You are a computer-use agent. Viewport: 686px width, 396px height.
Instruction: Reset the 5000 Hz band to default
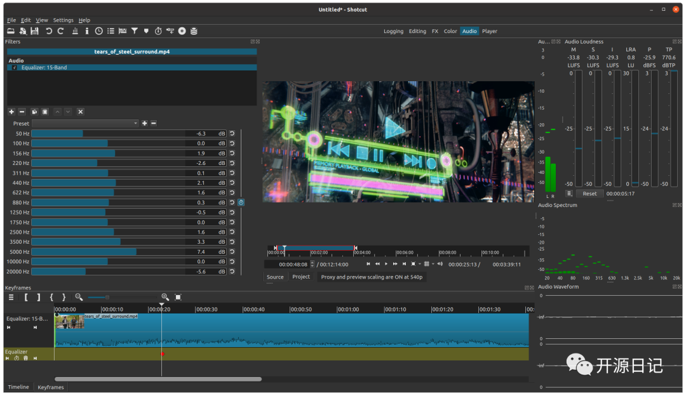pos(232,252)
